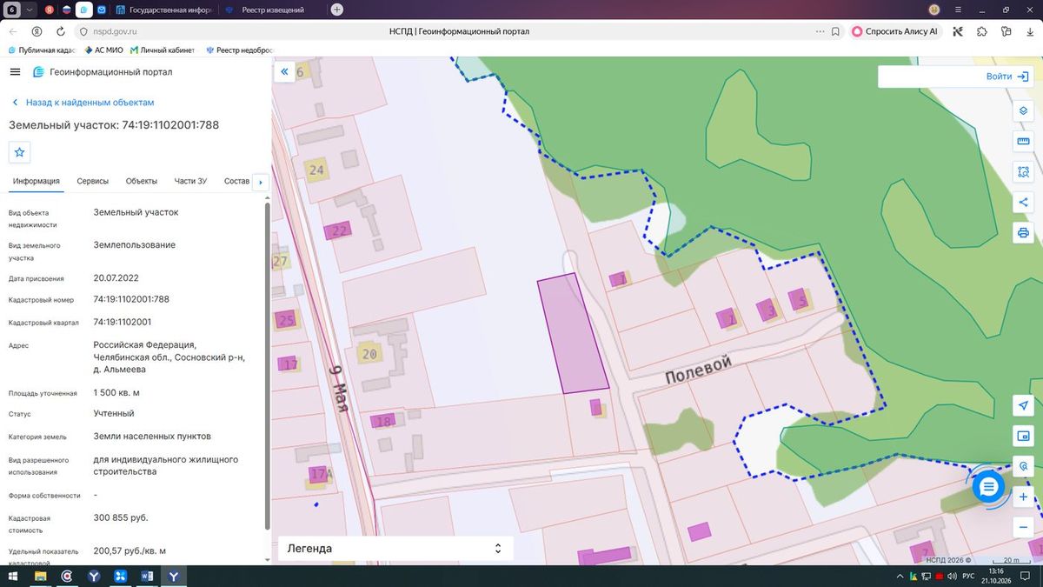Image resolution: width=1043 pixels, height=587 pixels.
Task: Share the current map view
Action: pos(1023,203)
